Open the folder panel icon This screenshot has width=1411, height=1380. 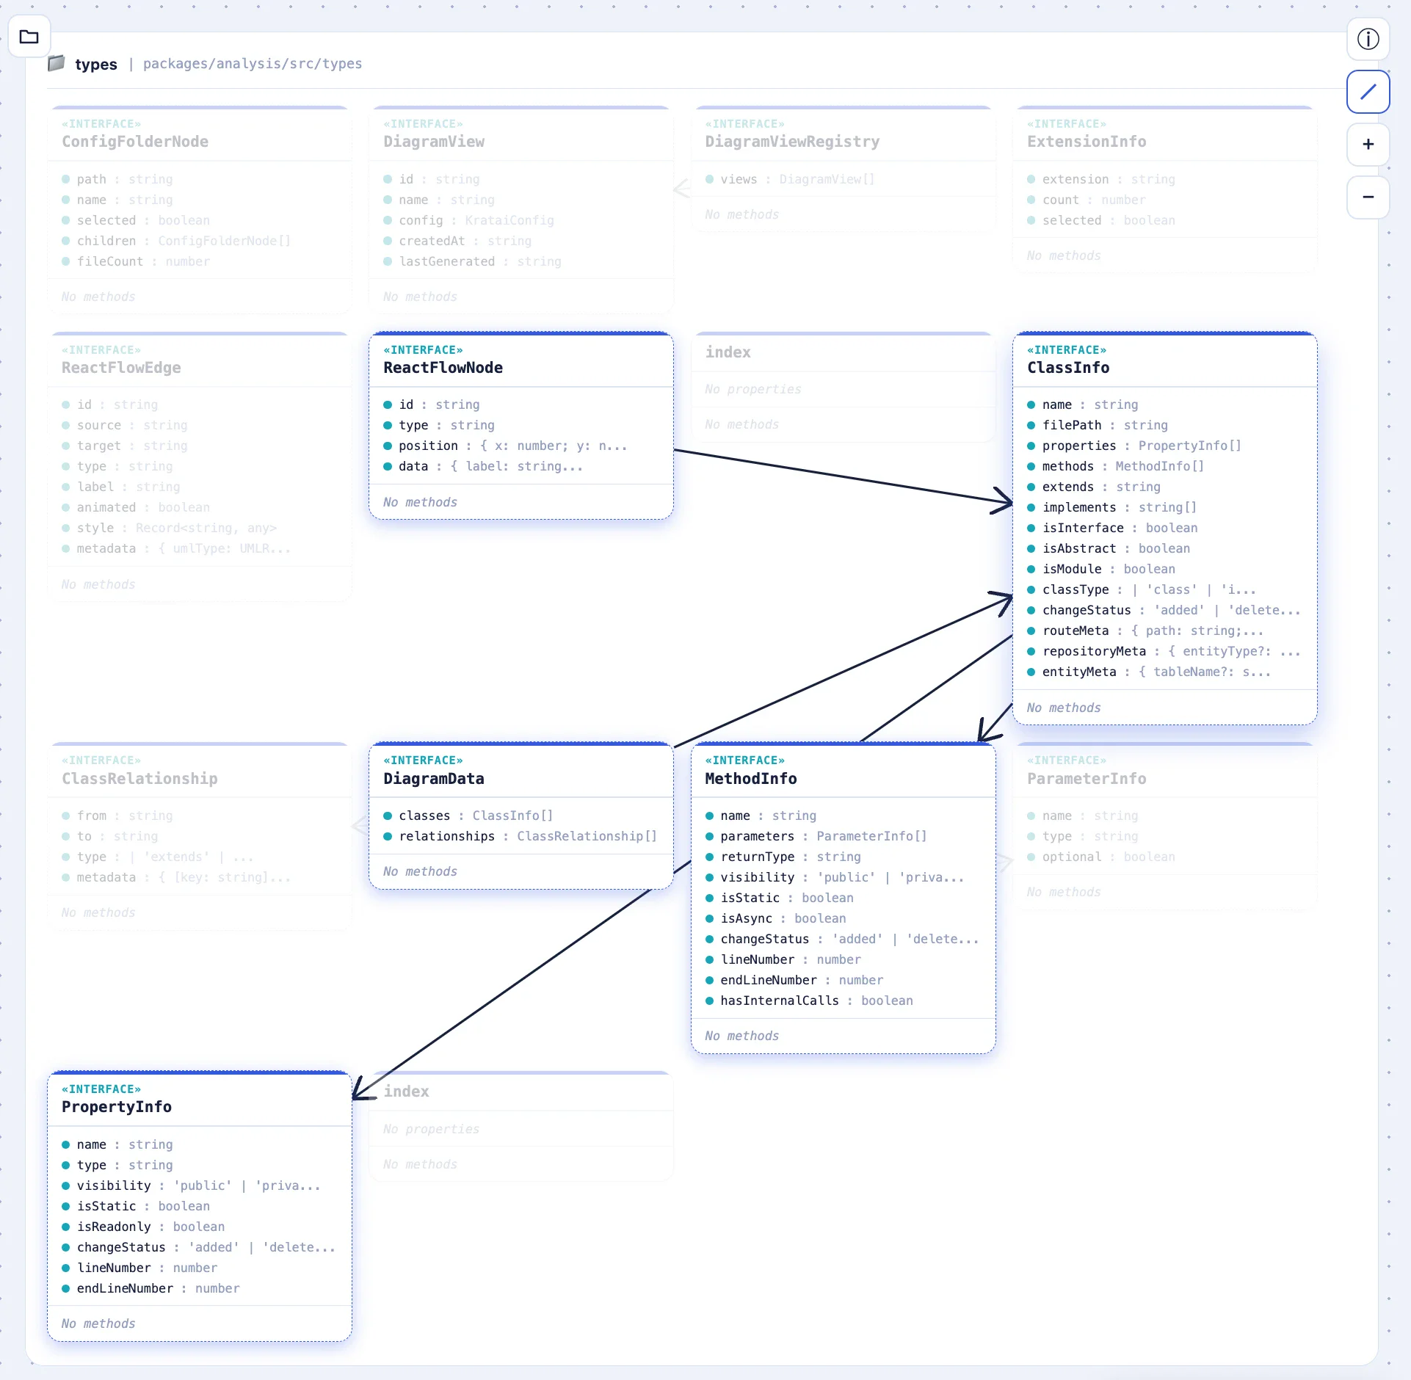click(29, 37)
